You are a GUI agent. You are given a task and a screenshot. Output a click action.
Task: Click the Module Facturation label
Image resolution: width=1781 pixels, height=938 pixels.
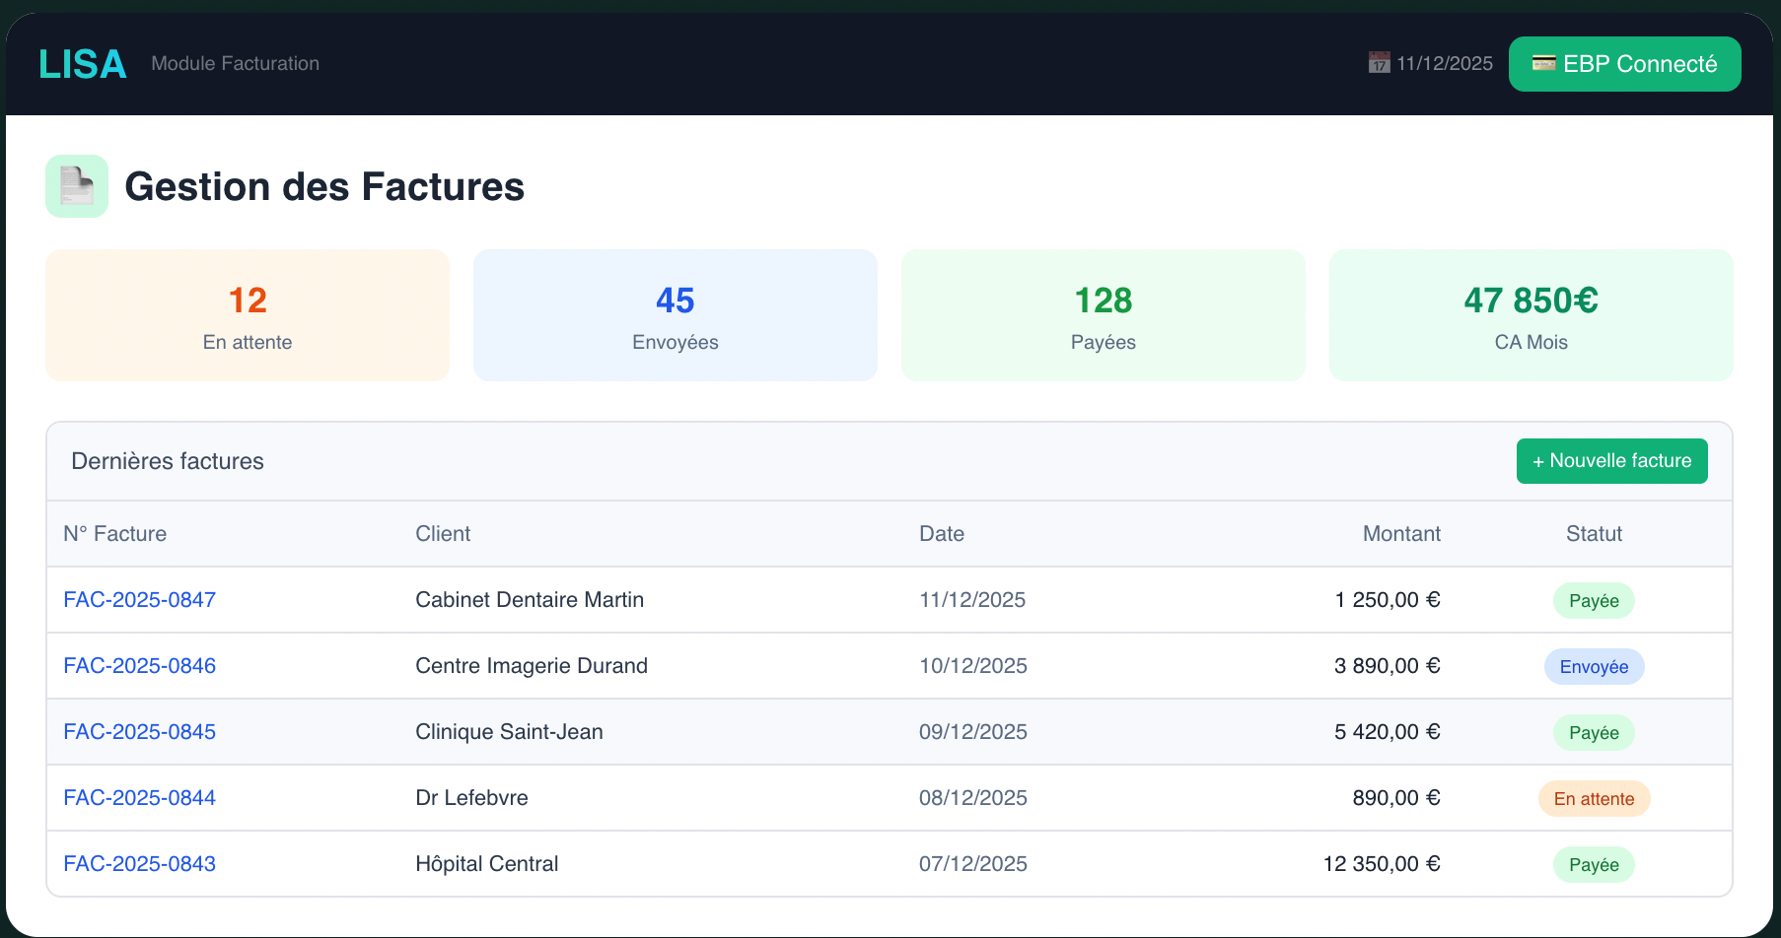(236, 64)
